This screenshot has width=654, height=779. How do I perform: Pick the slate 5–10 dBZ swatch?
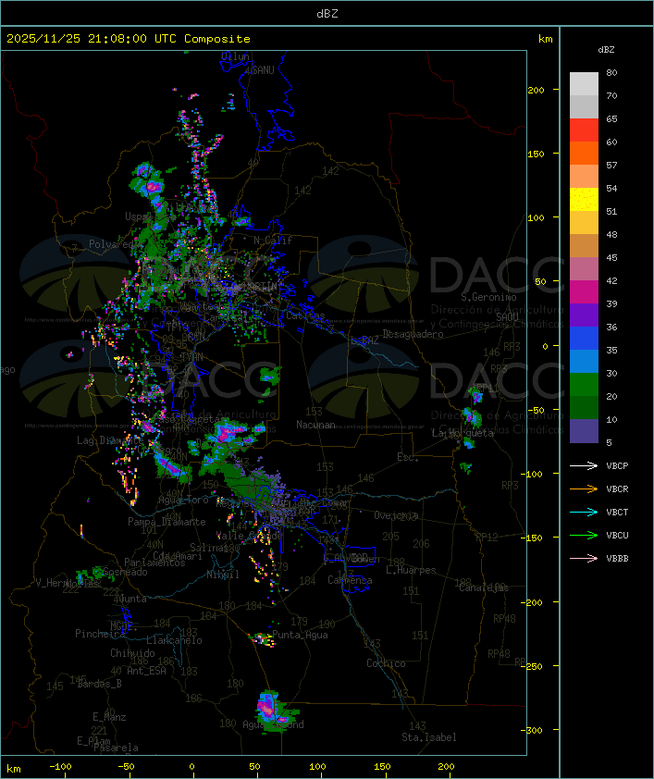point(584,431)
